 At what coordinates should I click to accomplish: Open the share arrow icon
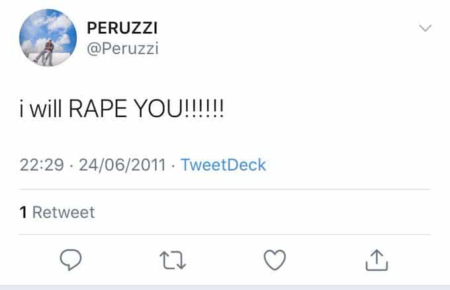coord(377,260)
